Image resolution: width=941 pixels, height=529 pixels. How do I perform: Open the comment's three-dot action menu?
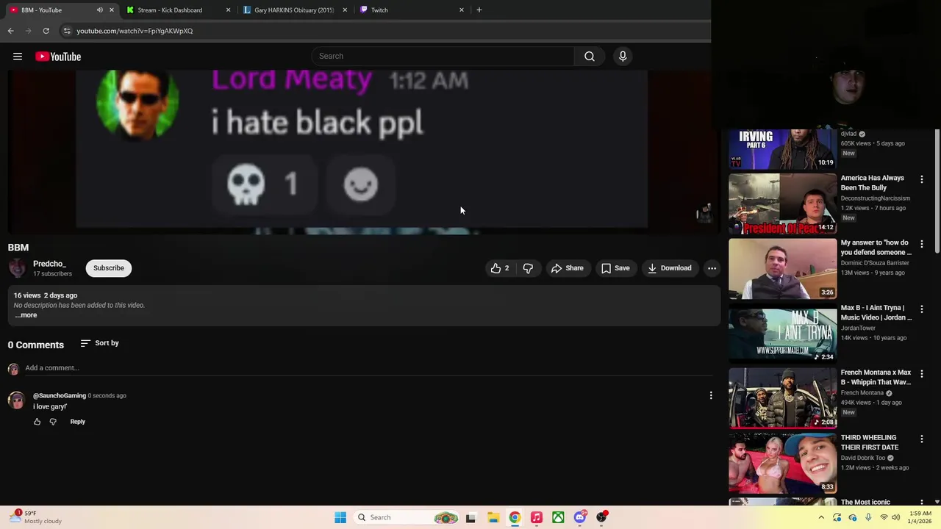point(711,396)
